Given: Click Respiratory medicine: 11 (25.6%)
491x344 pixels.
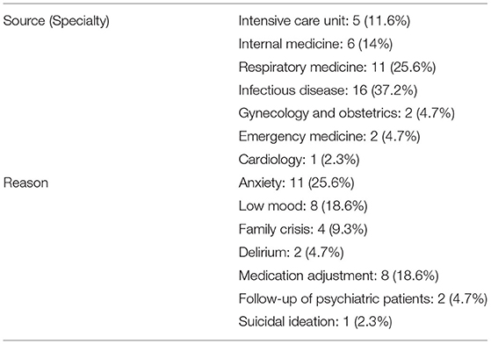Looking at the screenshot, I should pyautogui.click(x=337, y=68).
